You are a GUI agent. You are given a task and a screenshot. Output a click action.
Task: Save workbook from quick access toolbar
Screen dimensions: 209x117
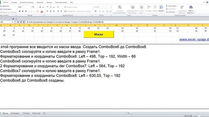click(x=13, y=19)
